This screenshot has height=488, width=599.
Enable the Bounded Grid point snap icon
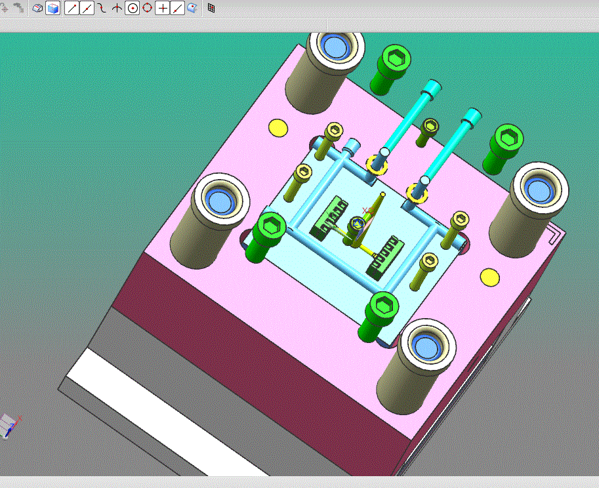(x=211, y=8)
